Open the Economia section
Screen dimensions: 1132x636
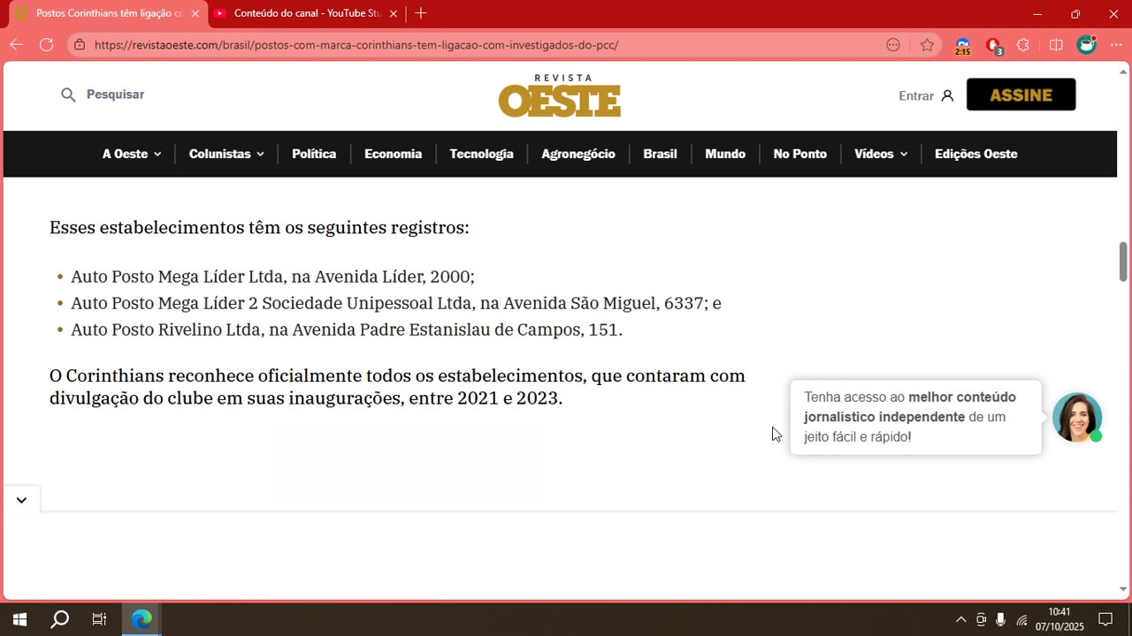pyautogui.click(x=393, y=154)
